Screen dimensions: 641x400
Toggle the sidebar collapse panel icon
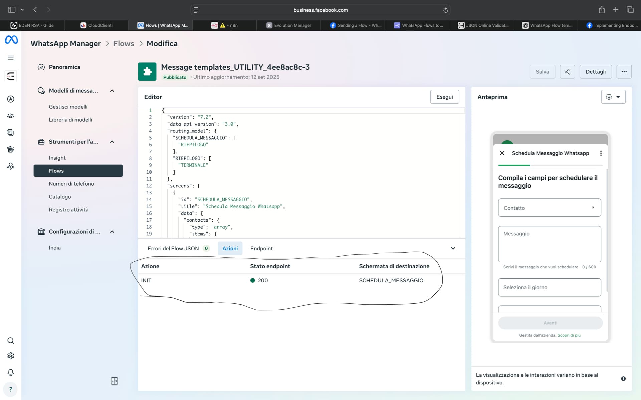[x=114, y=381]
